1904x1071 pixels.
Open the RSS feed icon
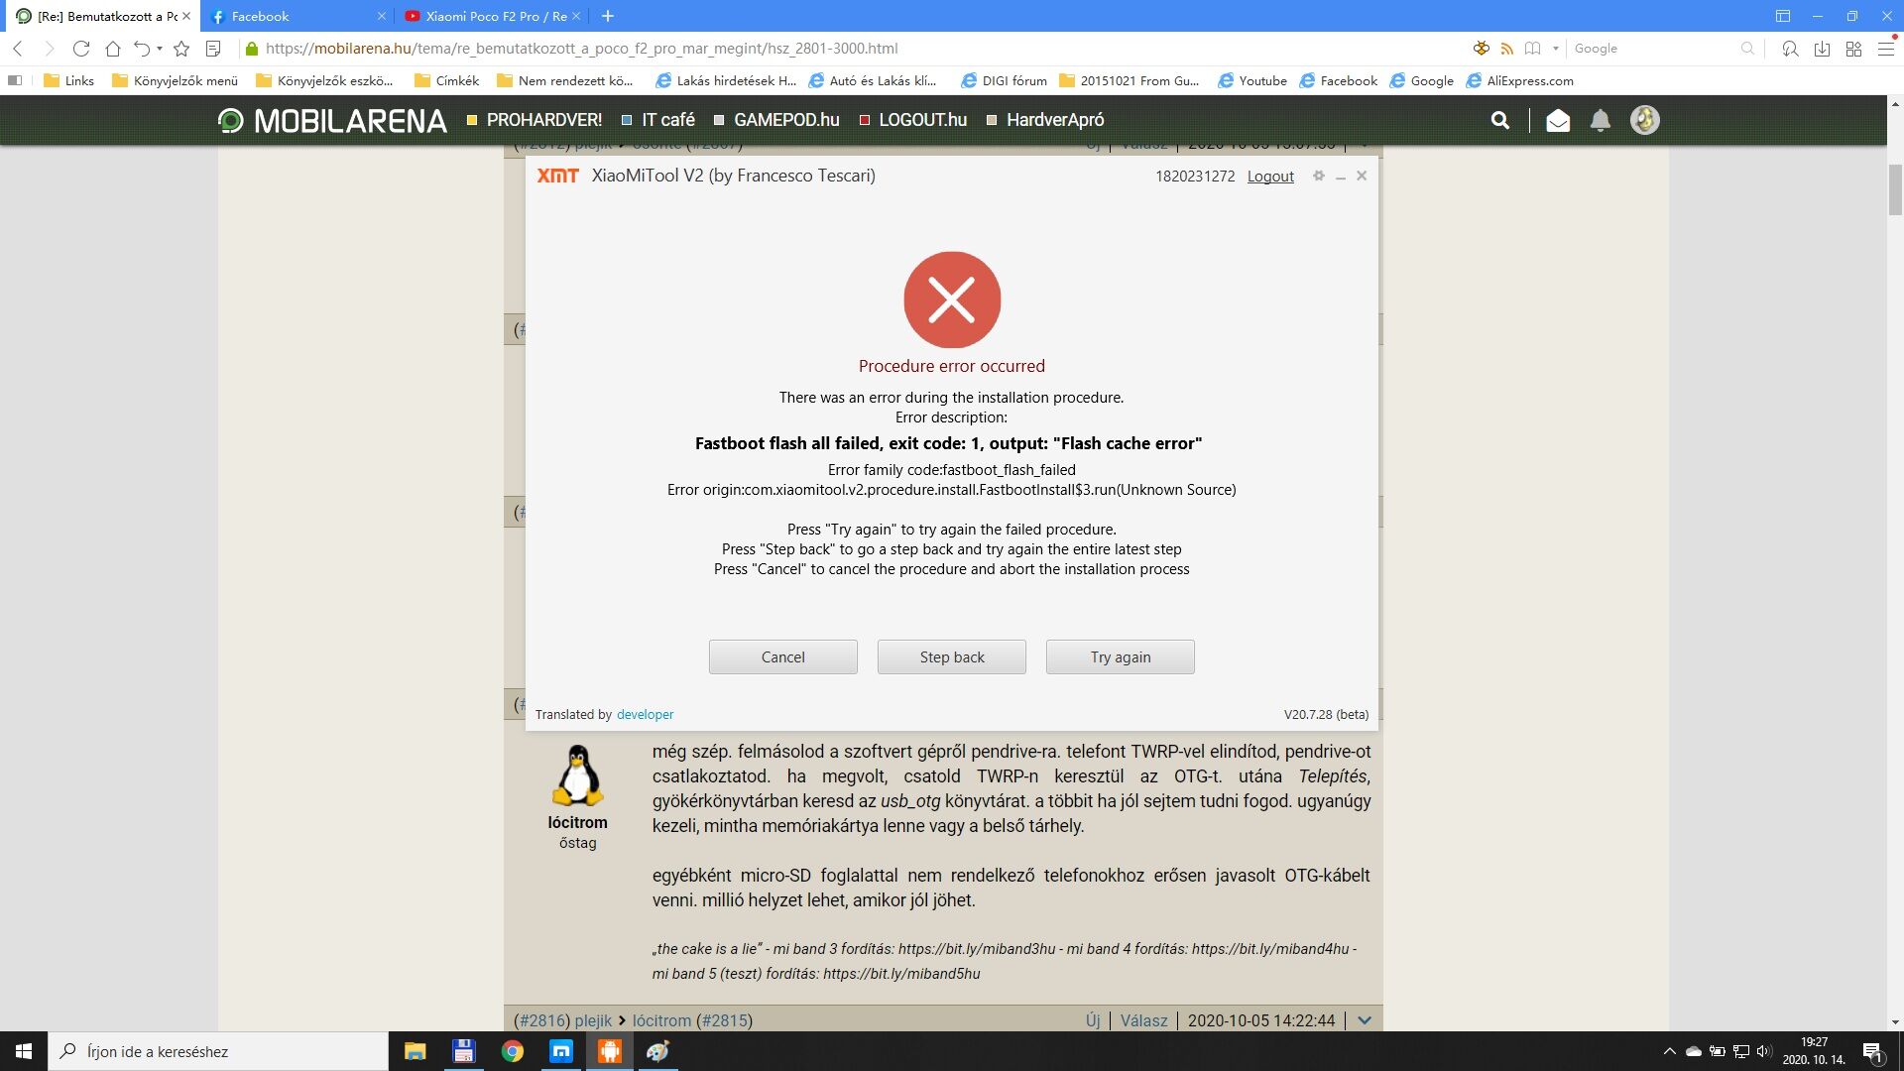1506,48
